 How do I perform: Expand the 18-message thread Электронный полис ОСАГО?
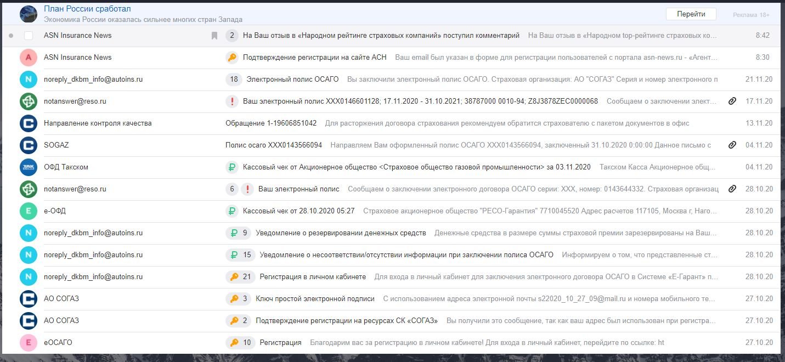point(234,80)
